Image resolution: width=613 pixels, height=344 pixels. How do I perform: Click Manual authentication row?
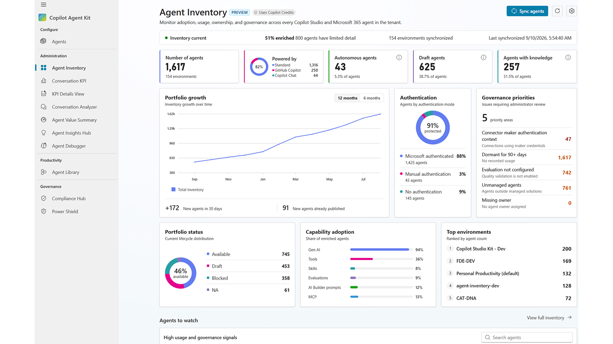[x=432, y=177]
